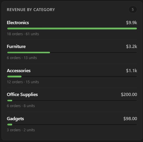Click the "3 orders · 2 units" text

click(21, 130)
